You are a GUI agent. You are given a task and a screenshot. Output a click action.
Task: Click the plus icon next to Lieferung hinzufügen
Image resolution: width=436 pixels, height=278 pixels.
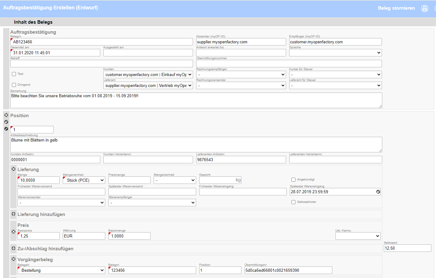(13, 214)
